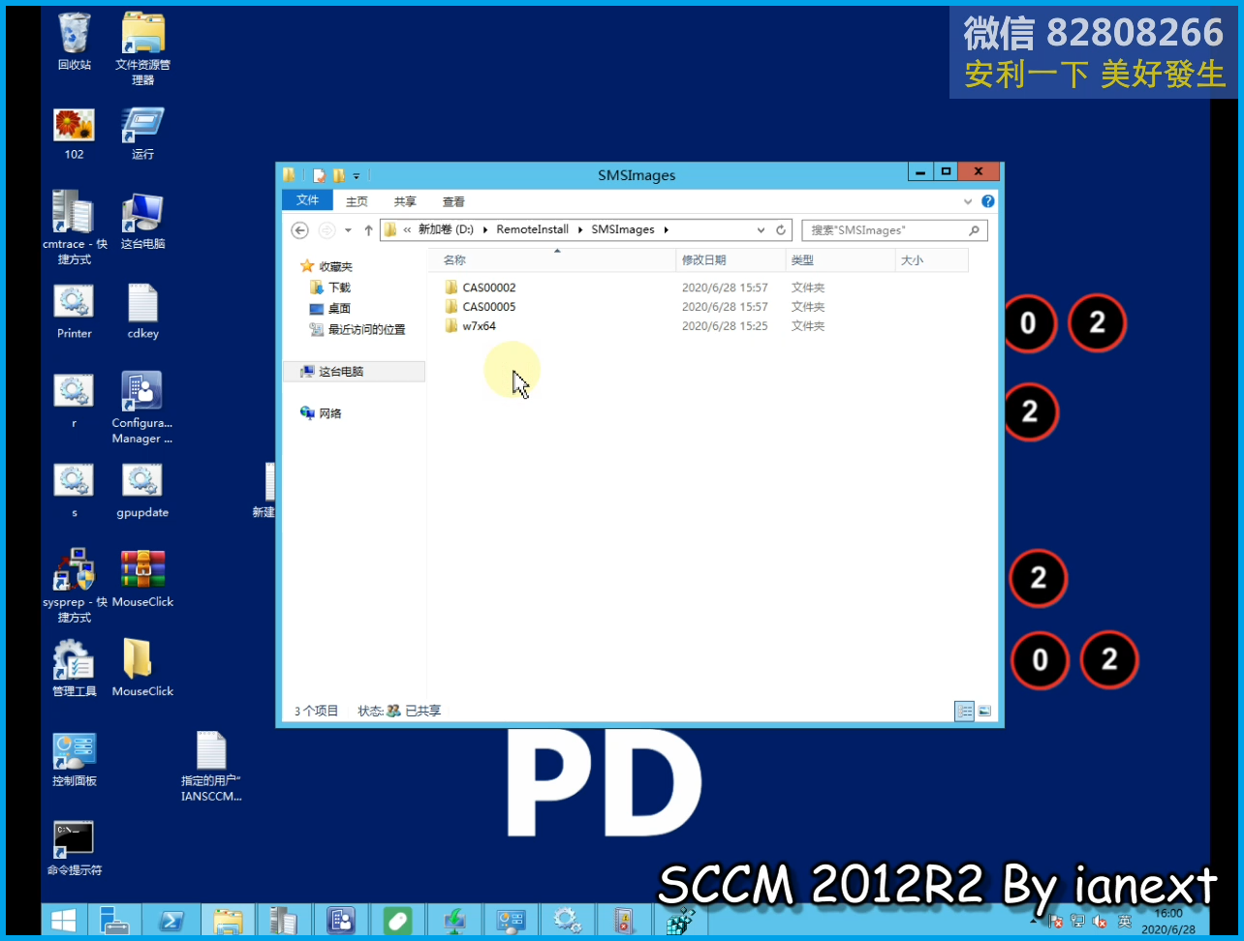Expand breadcrumb arrow after 新加卷 (D:)

[484, 229]
